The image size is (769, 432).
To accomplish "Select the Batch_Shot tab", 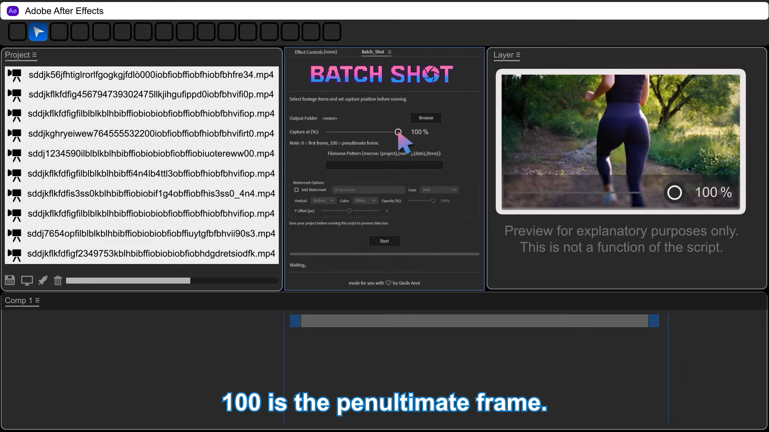I will (x=372, y=52).
